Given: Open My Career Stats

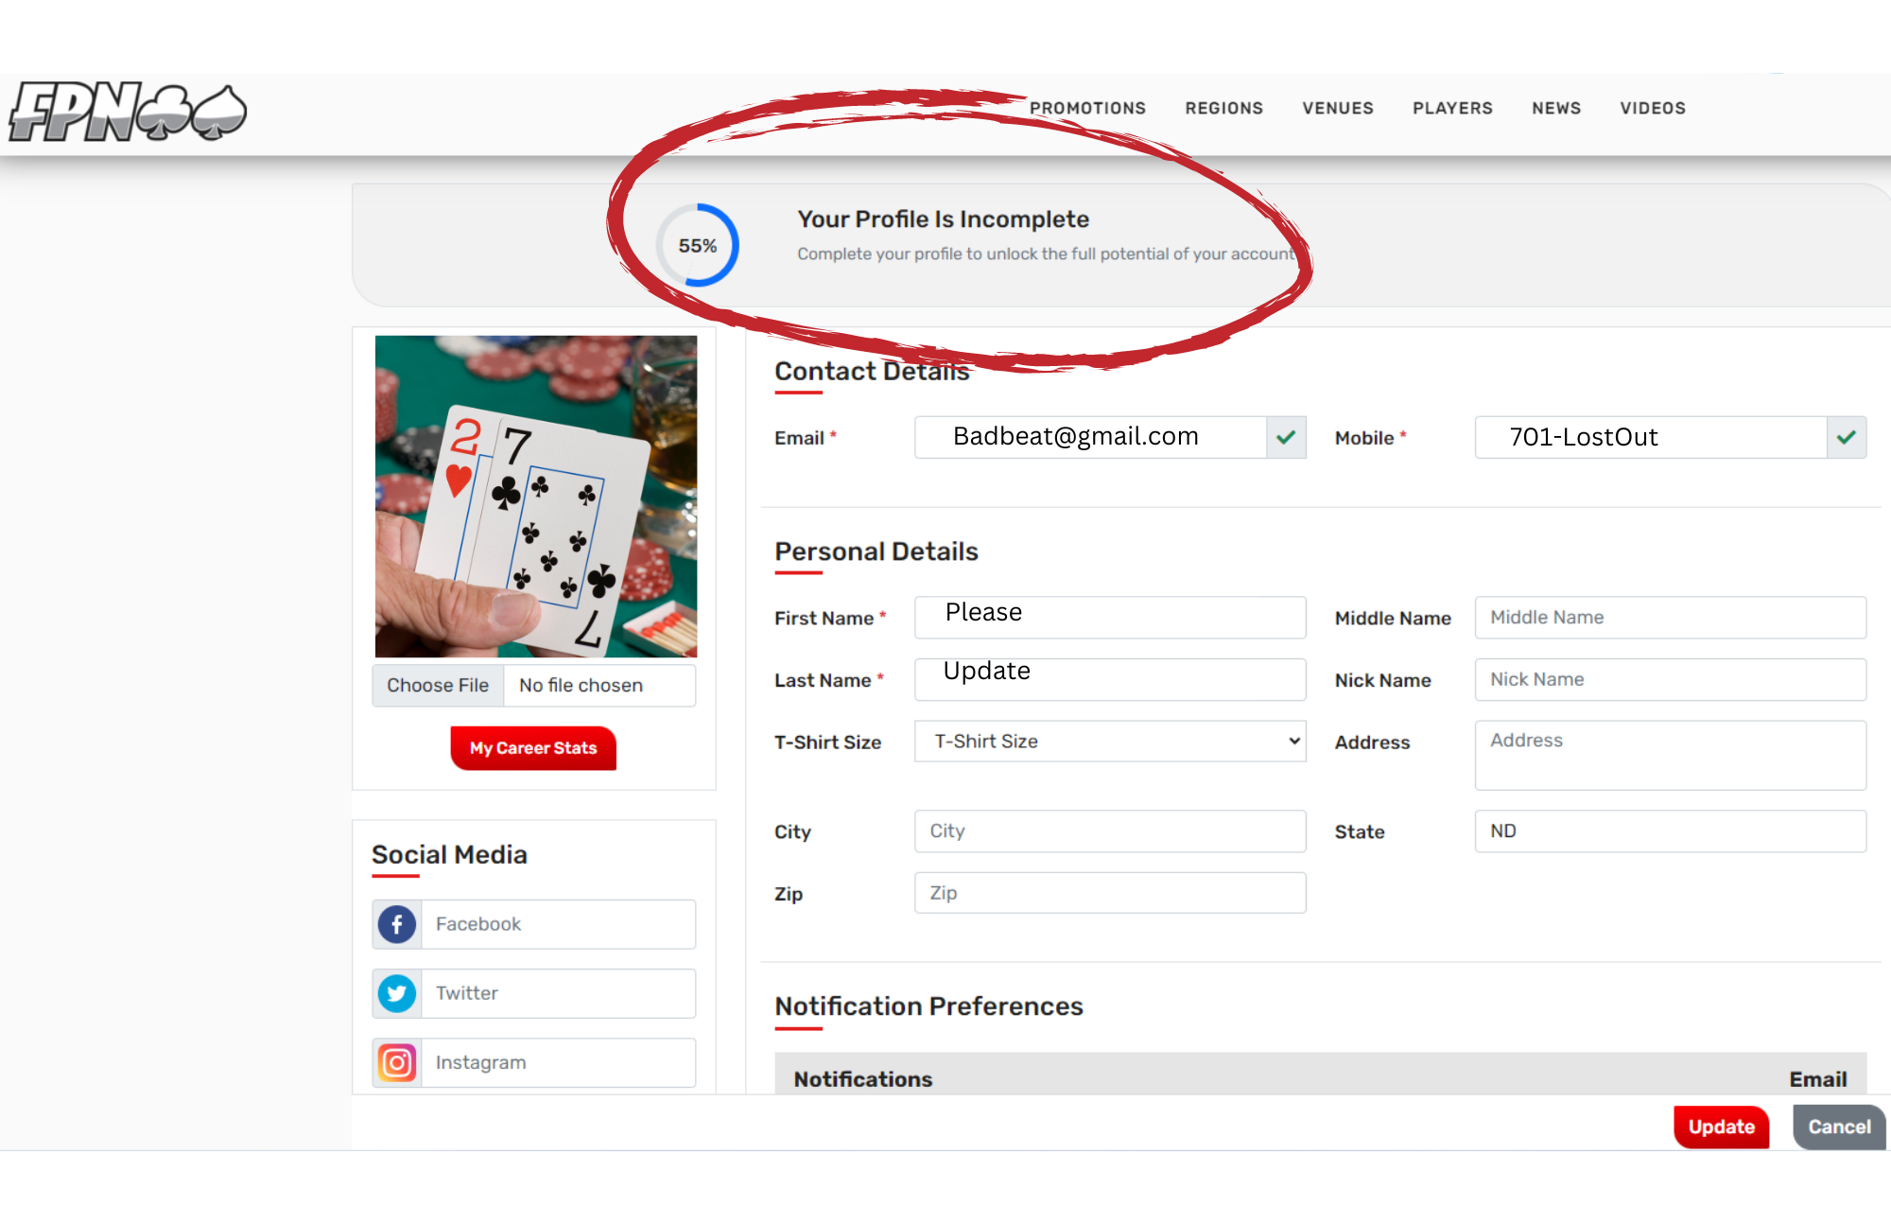Looking at the screenshot, I should point(533,748).
